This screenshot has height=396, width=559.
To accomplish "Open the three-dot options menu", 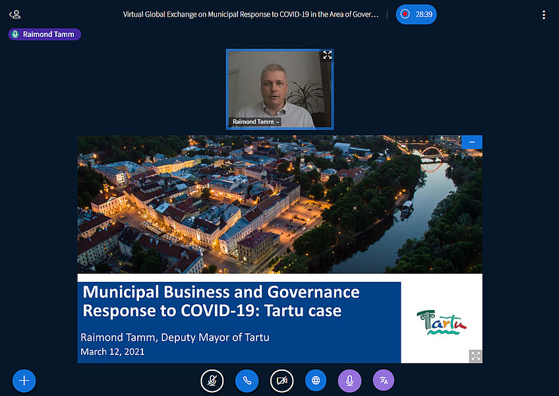I will coord(544,15).
